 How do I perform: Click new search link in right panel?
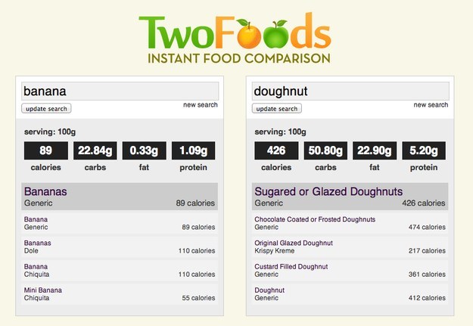click(431, 104)
